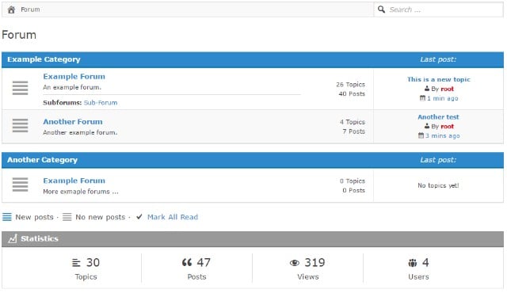Click the '0 Topics' count
This screenshot has height=293, width=507.
pyautogui.click(x=353, y=181)
